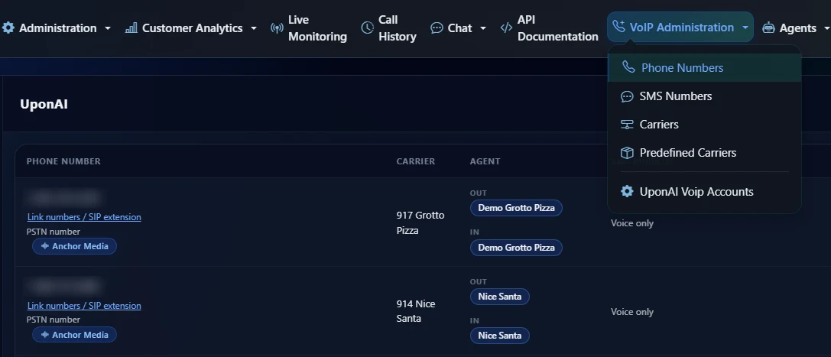Click the Live Monitoring broadcast icon
The height and width of the screenshot is (357, 831).
pyautogui.click(x=277, y=28)
